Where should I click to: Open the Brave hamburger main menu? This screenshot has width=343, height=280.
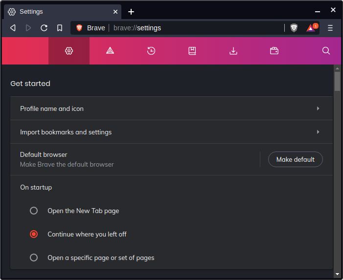(x=330, y=28)
